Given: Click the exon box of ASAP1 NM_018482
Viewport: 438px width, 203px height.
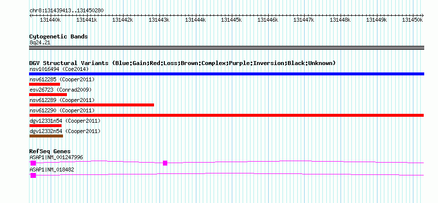Looking at the screenshot, I should tap(33, 175).
